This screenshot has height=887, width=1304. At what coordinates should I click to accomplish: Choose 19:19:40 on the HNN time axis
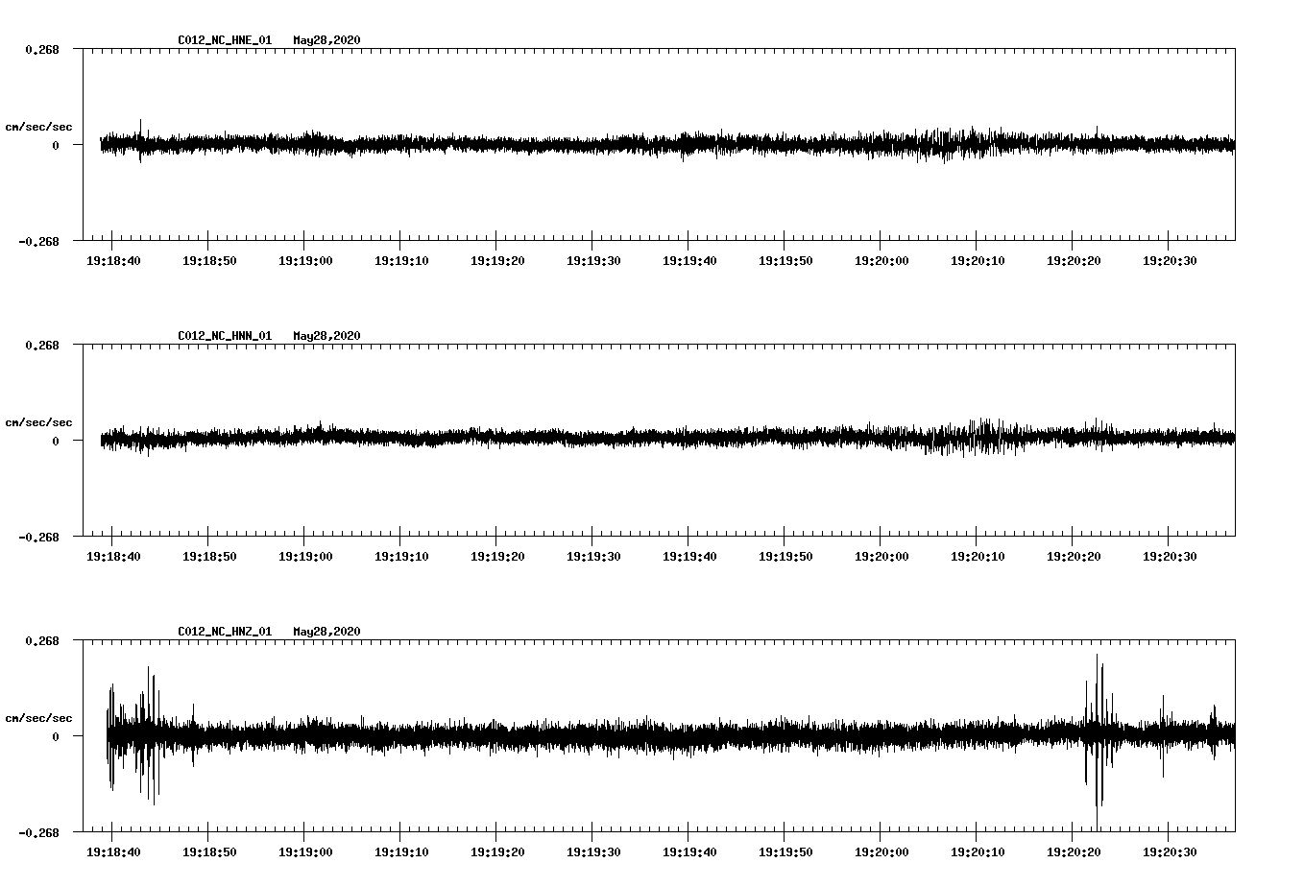tap(689, 556)
